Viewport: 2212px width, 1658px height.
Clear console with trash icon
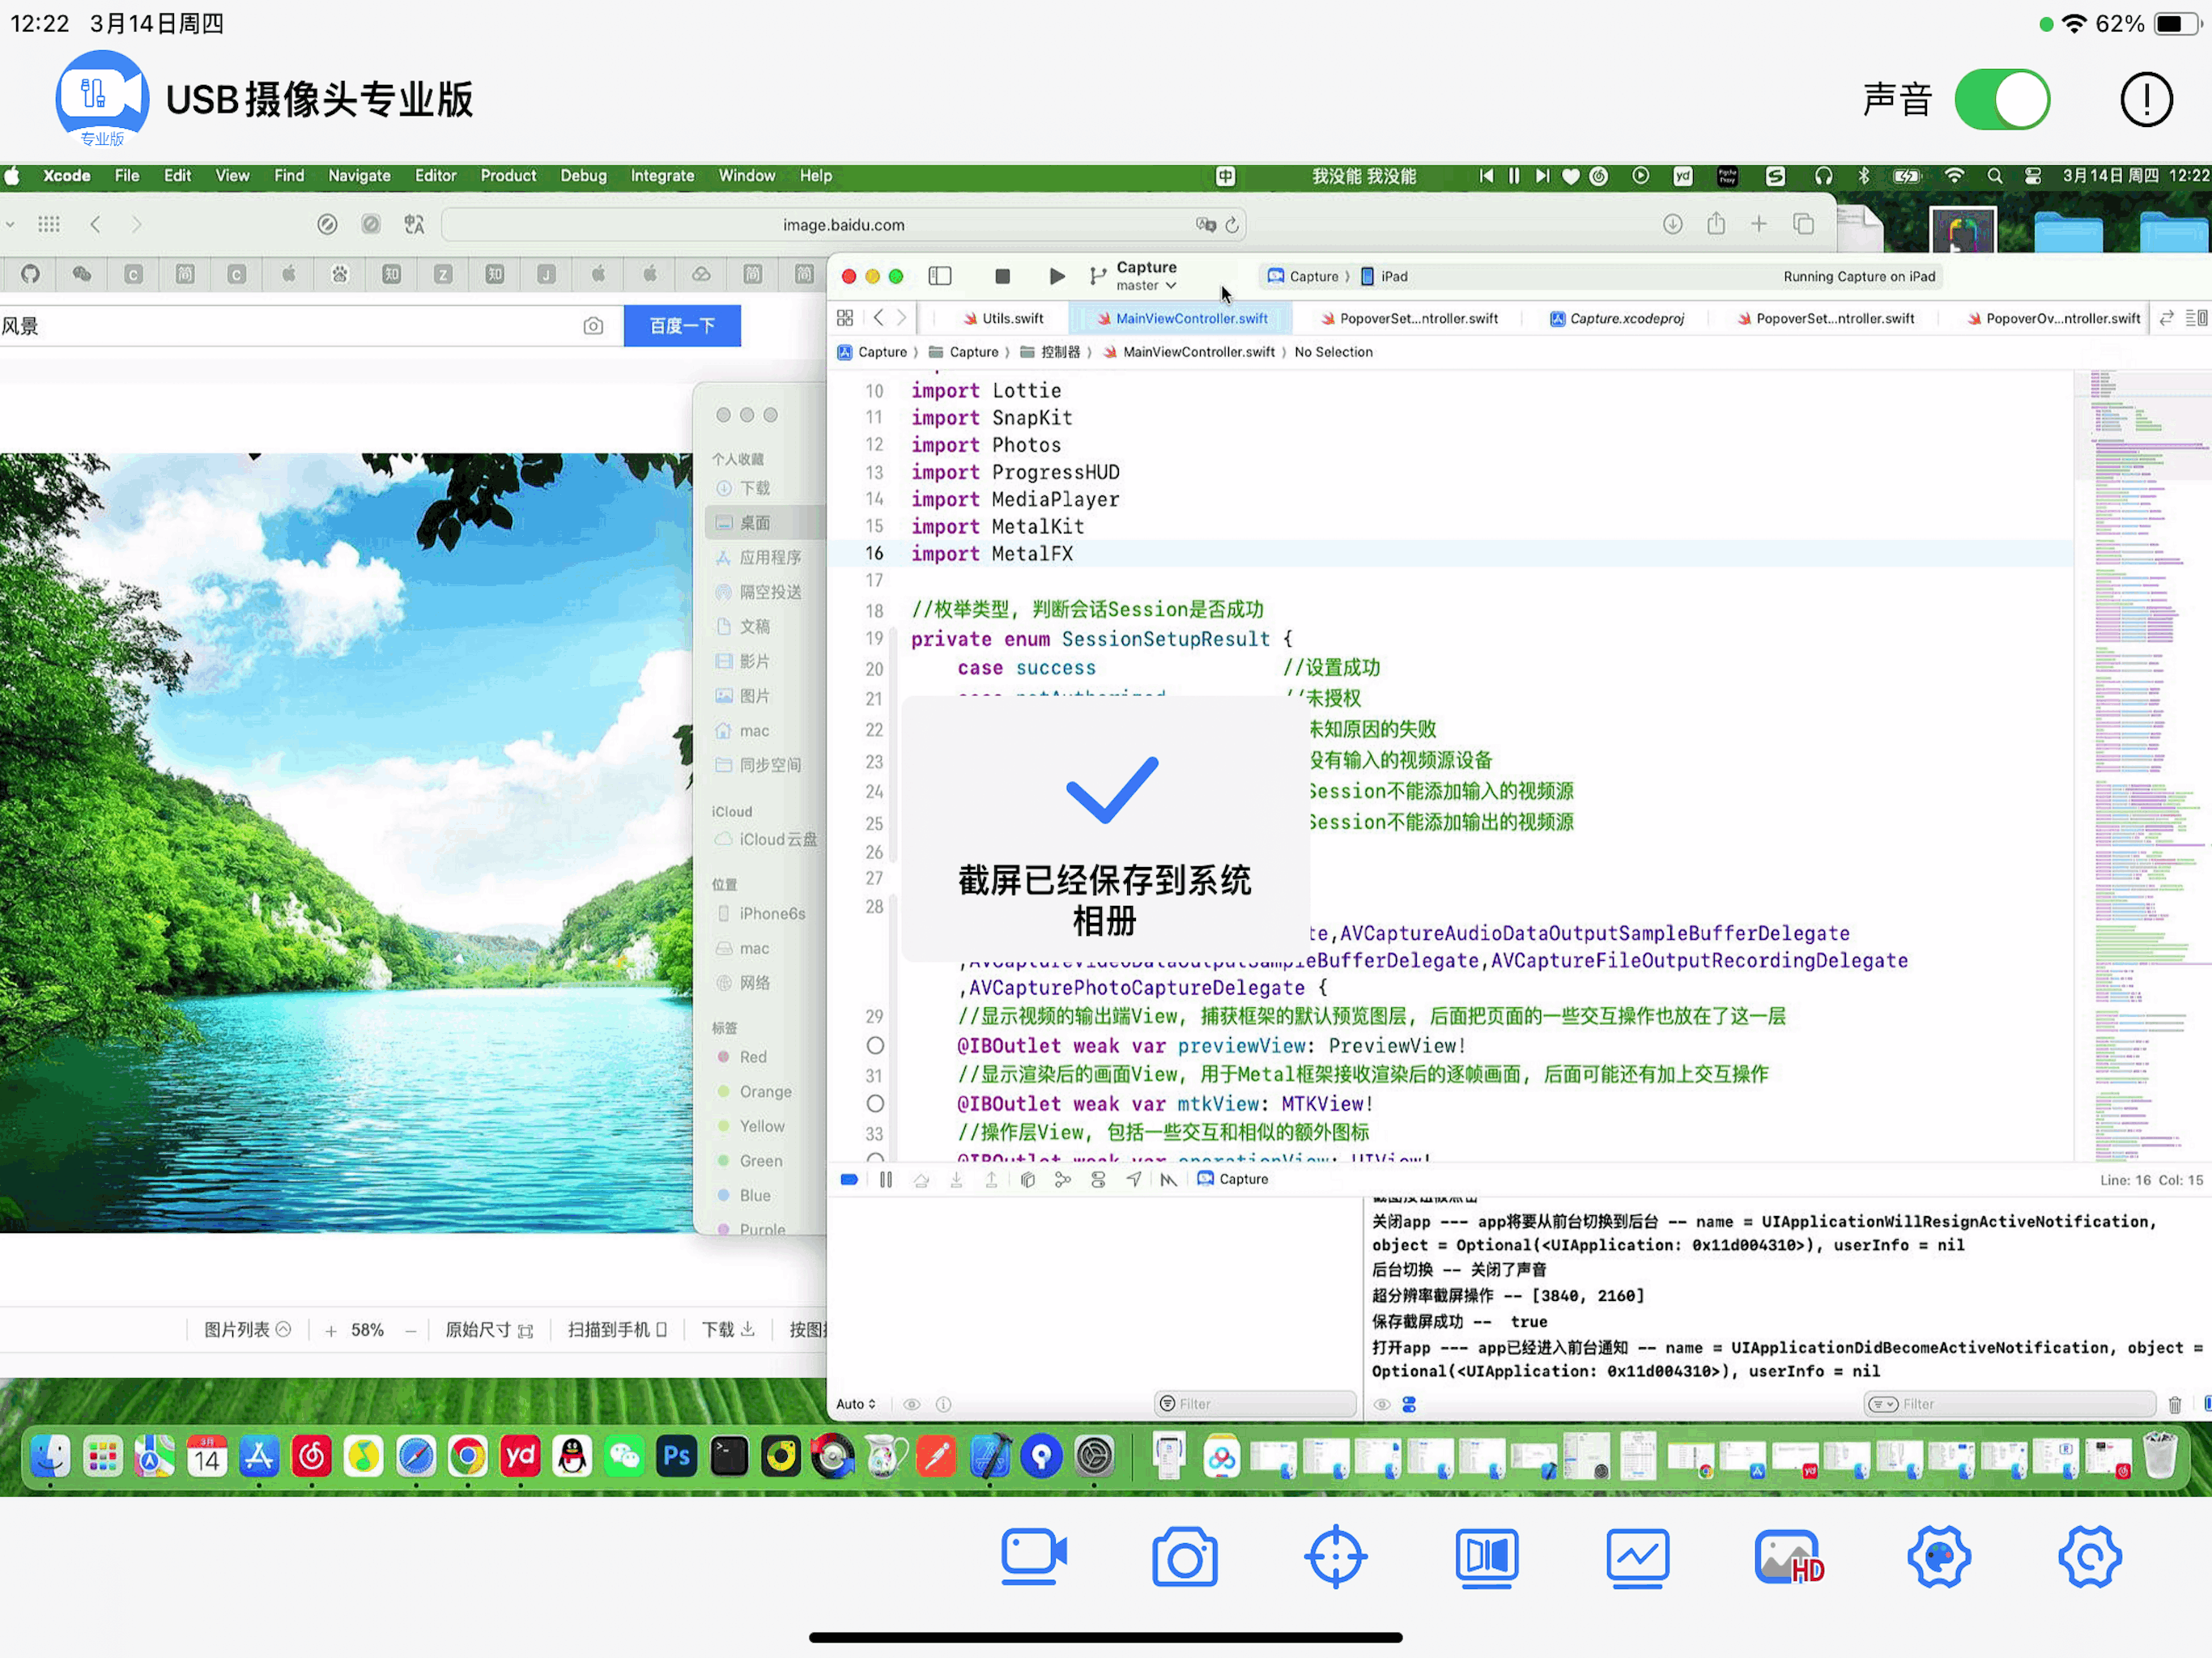point(2174,1404)
